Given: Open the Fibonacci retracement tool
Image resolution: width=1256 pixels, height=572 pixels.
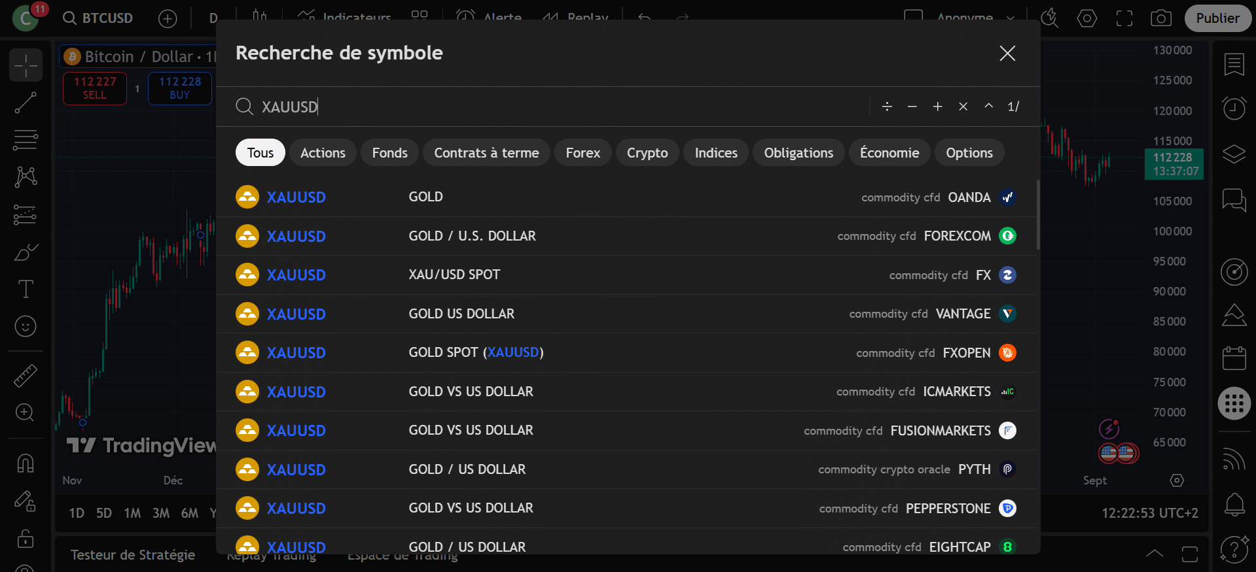Looking at the screenshot, I should pyautogui.click(x=26, y=139).
